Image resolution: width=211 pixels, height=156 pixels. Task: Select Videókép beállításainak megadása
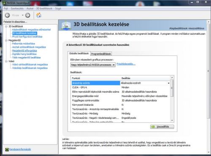pos(30,68)
